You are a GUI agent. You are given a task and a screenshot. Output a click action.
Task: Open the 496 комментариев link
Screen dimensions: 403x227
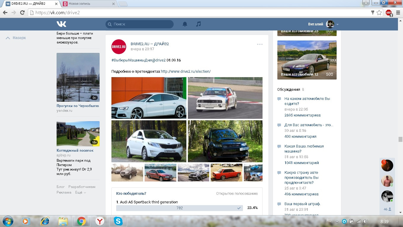pos(301,194)
